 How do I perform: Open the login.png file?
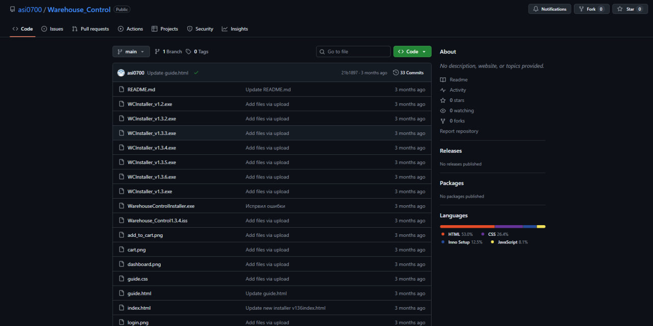[138, 322]
